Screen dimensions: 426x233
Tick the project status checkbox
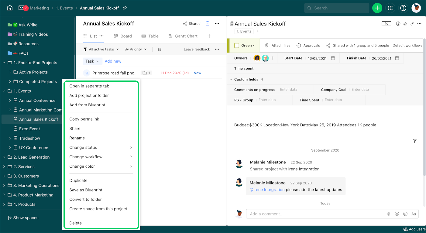[237, 46]
